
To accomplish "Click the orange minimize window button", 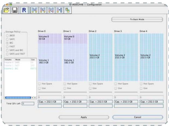I will 7,5.
